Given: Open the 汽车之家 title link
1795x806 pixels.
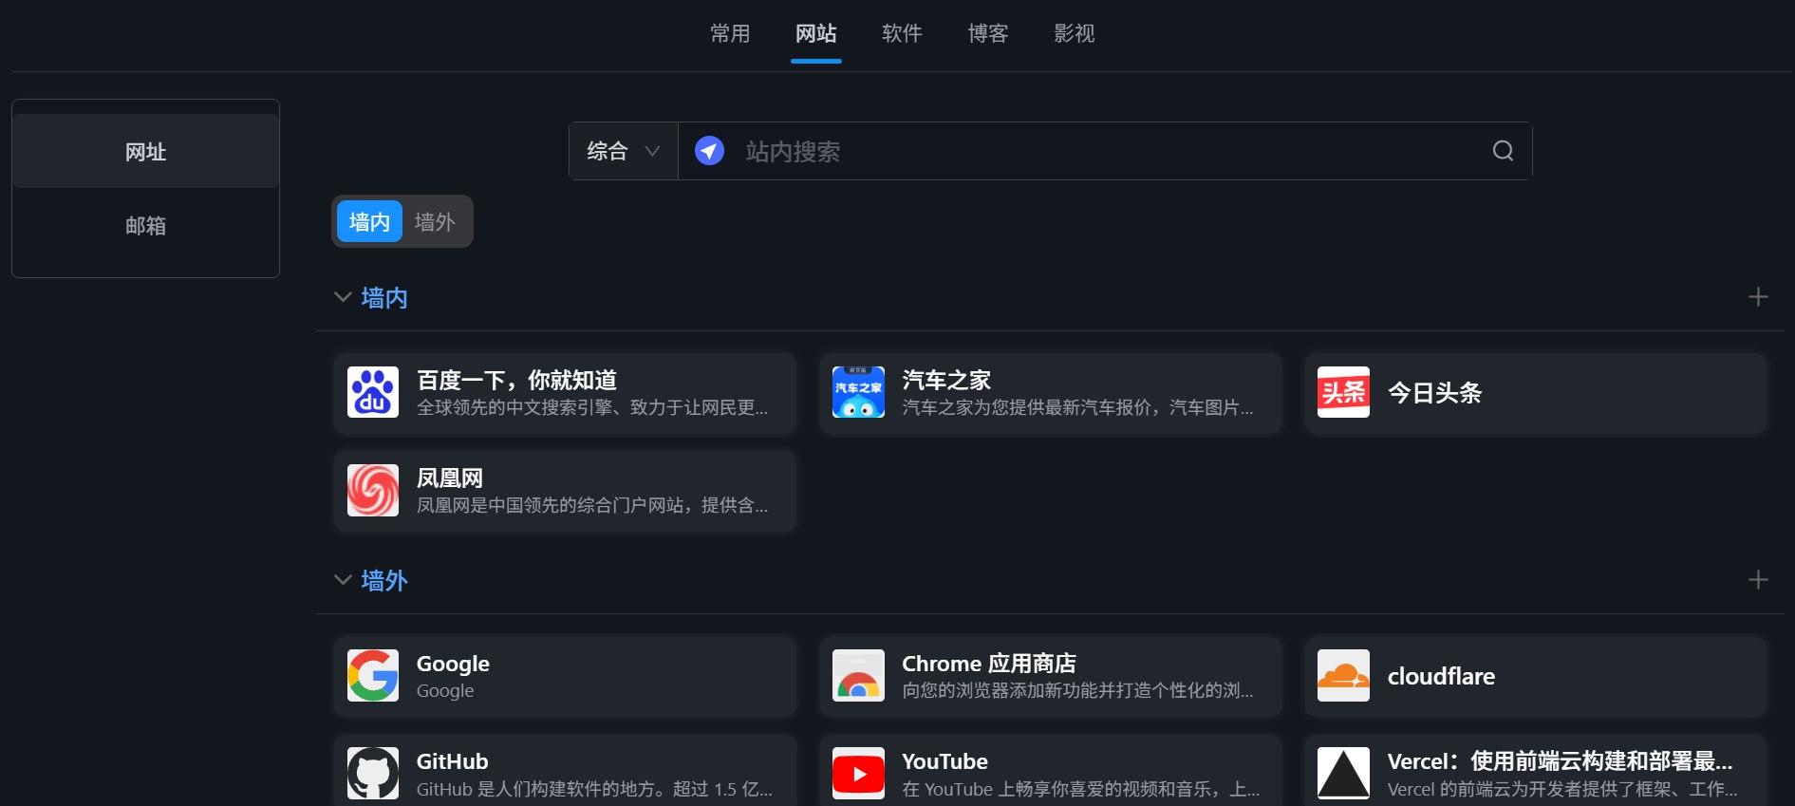Looking at the screenshot, I should pyautogui.click(x=946, y=381).
